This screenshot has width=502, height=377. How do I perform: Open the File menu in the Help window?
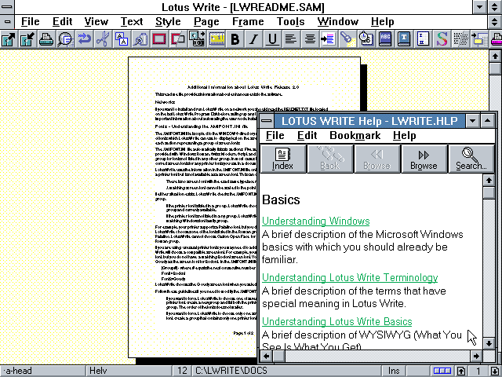(275, 136)
